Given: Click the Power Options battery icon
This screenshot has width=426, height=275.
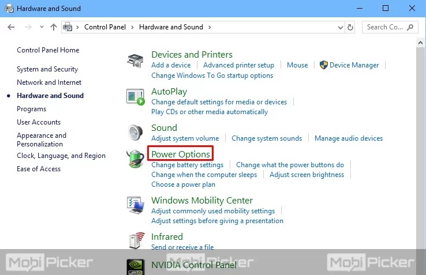Looking at the screenshot, I should pyautogui.click(x=135, y=159).
